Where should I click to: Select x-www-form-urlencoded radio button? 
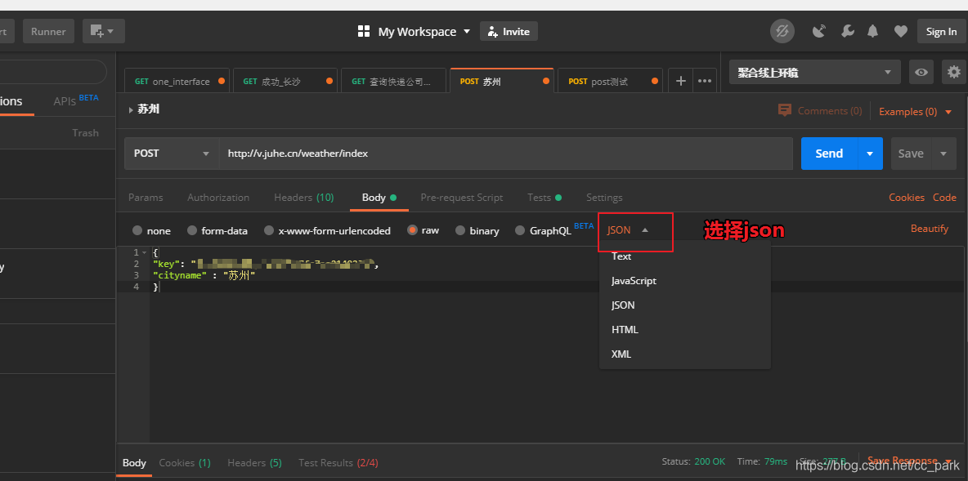(268, 230)
